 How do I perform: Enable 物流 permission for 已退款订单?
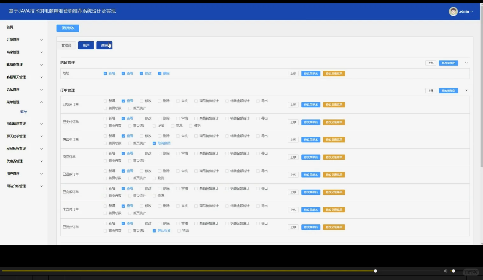pos(154,178)
